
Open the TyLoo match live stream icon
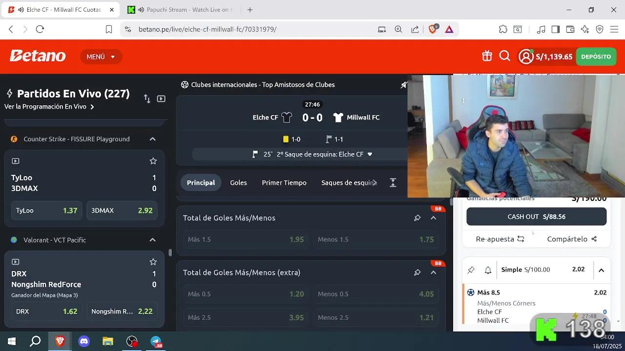tap(15, 161)
